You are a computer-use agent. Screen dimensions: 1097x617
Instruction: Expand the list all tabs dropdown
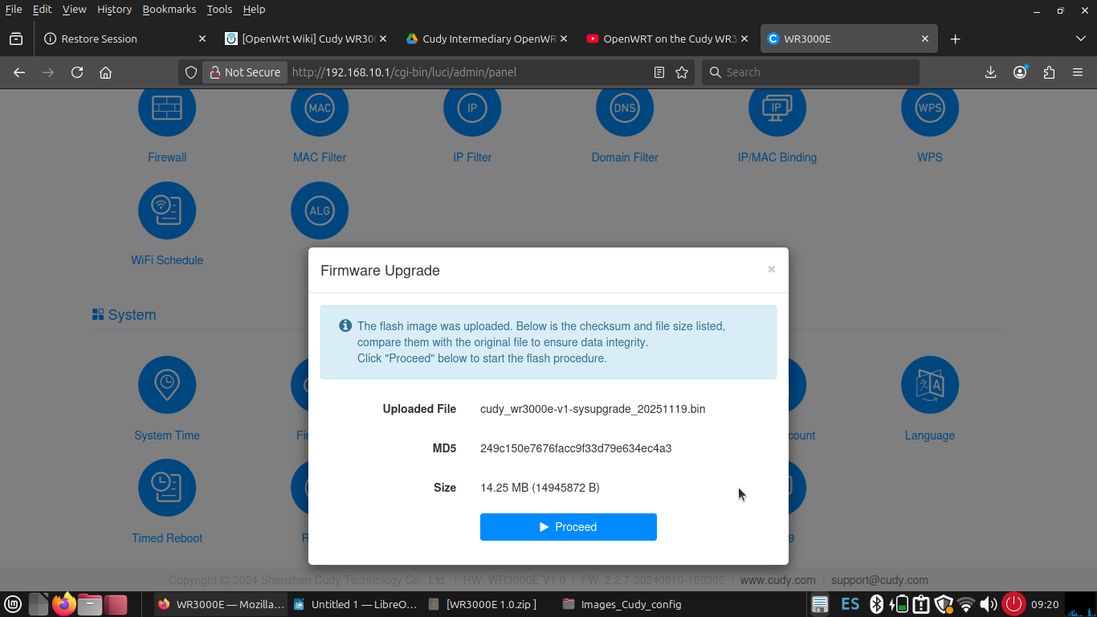point(1080,39)
